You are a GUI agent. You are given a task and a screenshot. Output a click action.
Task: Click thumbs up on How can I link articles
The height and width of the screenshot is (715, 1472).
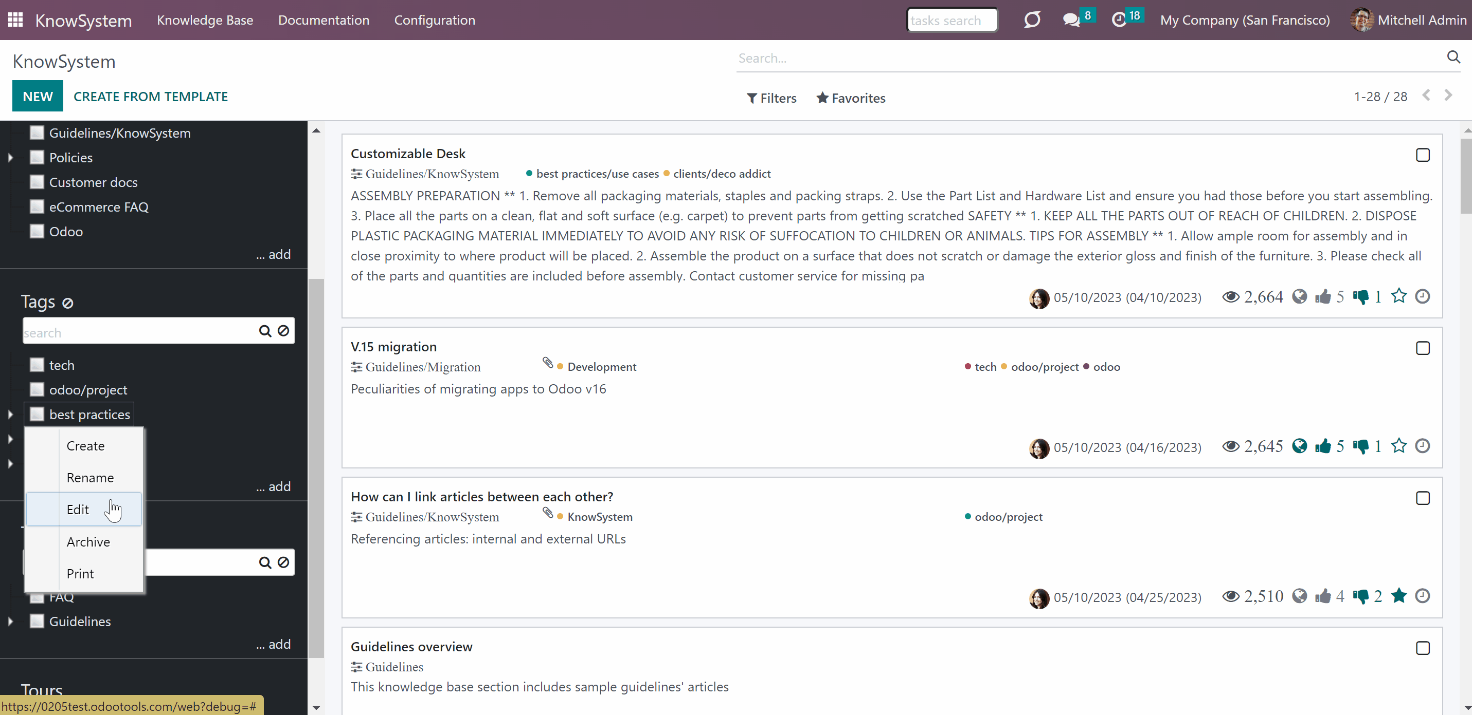[1322, 596]
